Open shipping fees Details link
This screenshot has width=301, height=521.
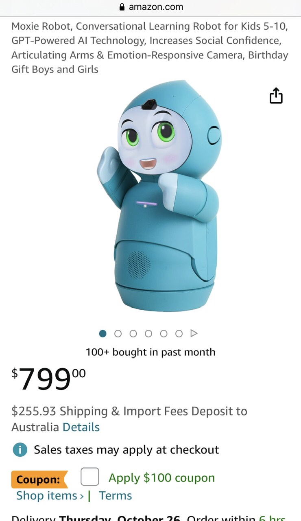click(x=81, y=427)
